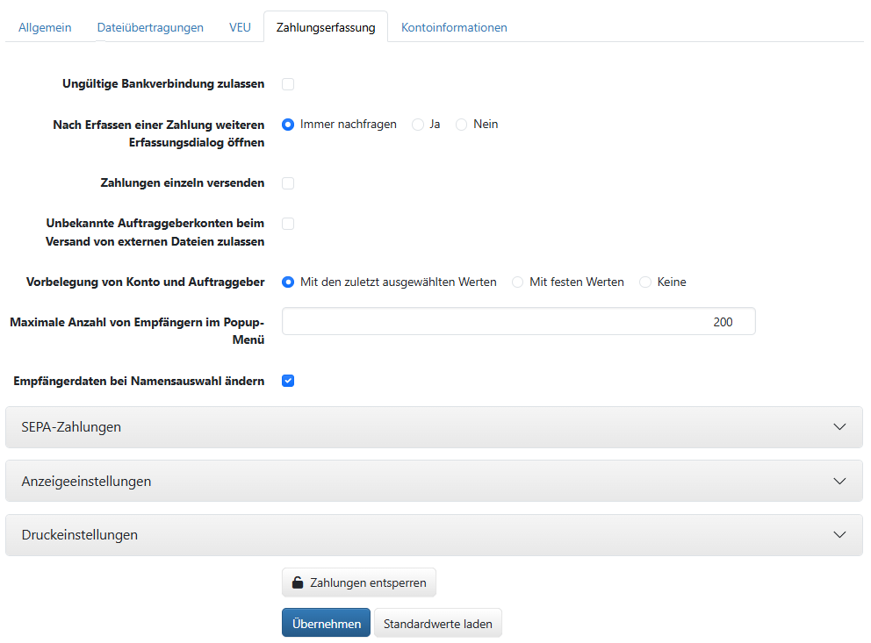Enable Unbekannte Auftraggeberkonten zulassen checkbox
Viewport: 871px width, 643px height.
tap(288, 224)
